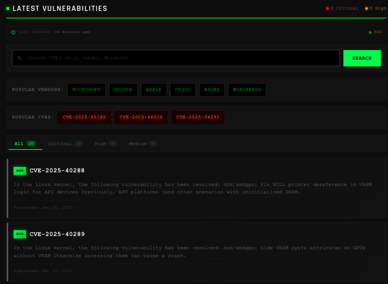
Task: Click the magnifier icon in search box
Action: [x=20, y=58]
